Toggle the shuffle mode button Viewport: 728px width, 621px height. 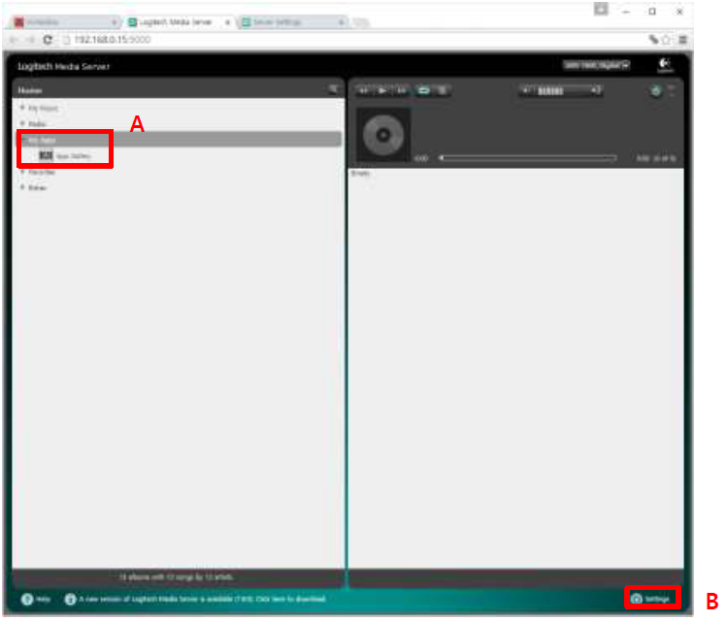(443, 90)
